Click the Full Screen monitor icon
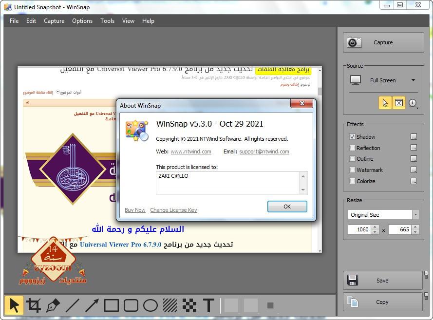Viewport: 433px width, 320px height. pyautogui.click(x=356, y=80)
